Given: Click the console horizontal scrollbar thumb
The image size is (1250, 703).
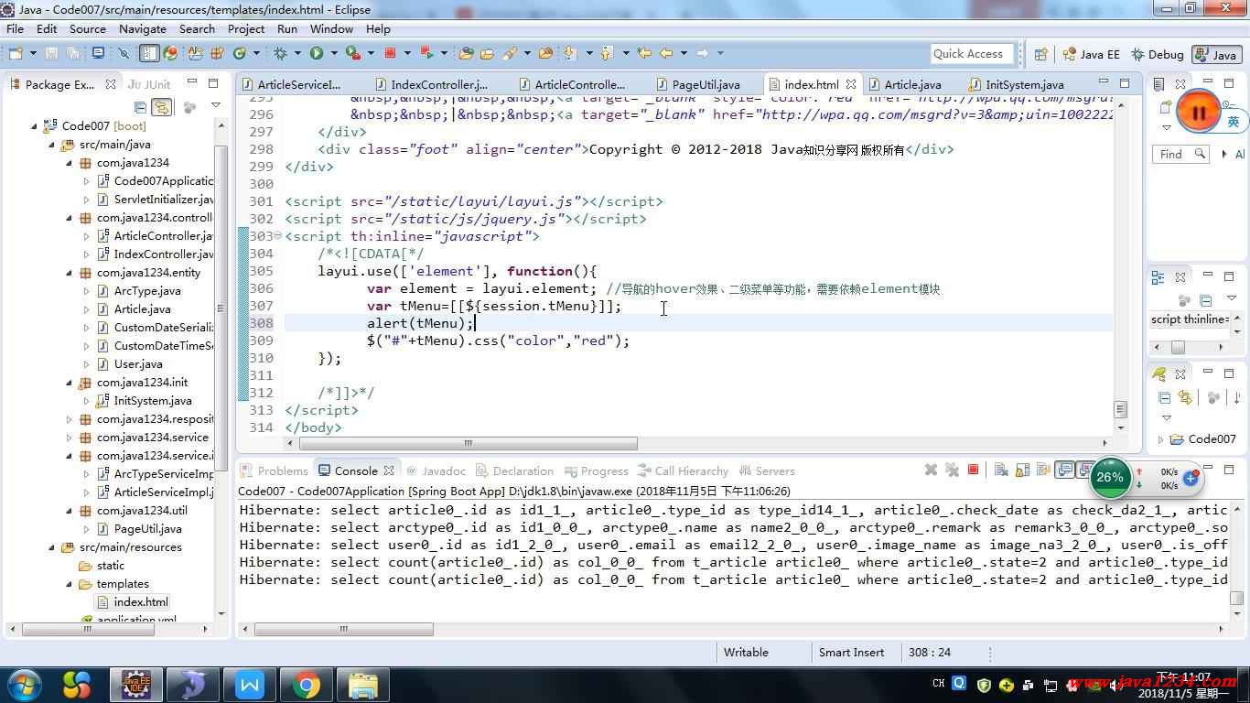Looking at the screenshot, I should (344, 630).
